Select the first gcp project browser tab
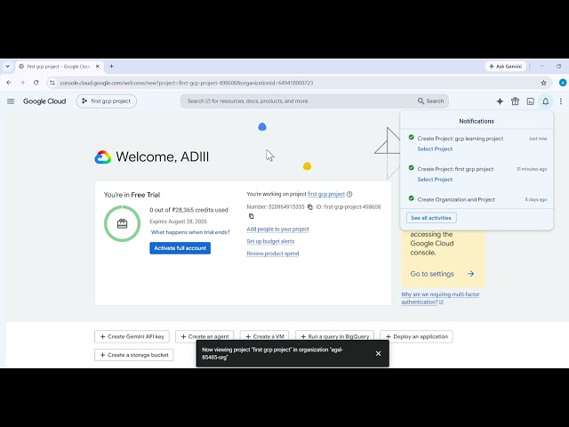Image resolution: width=569 pixels, height=427 pixels. [60, 67]
